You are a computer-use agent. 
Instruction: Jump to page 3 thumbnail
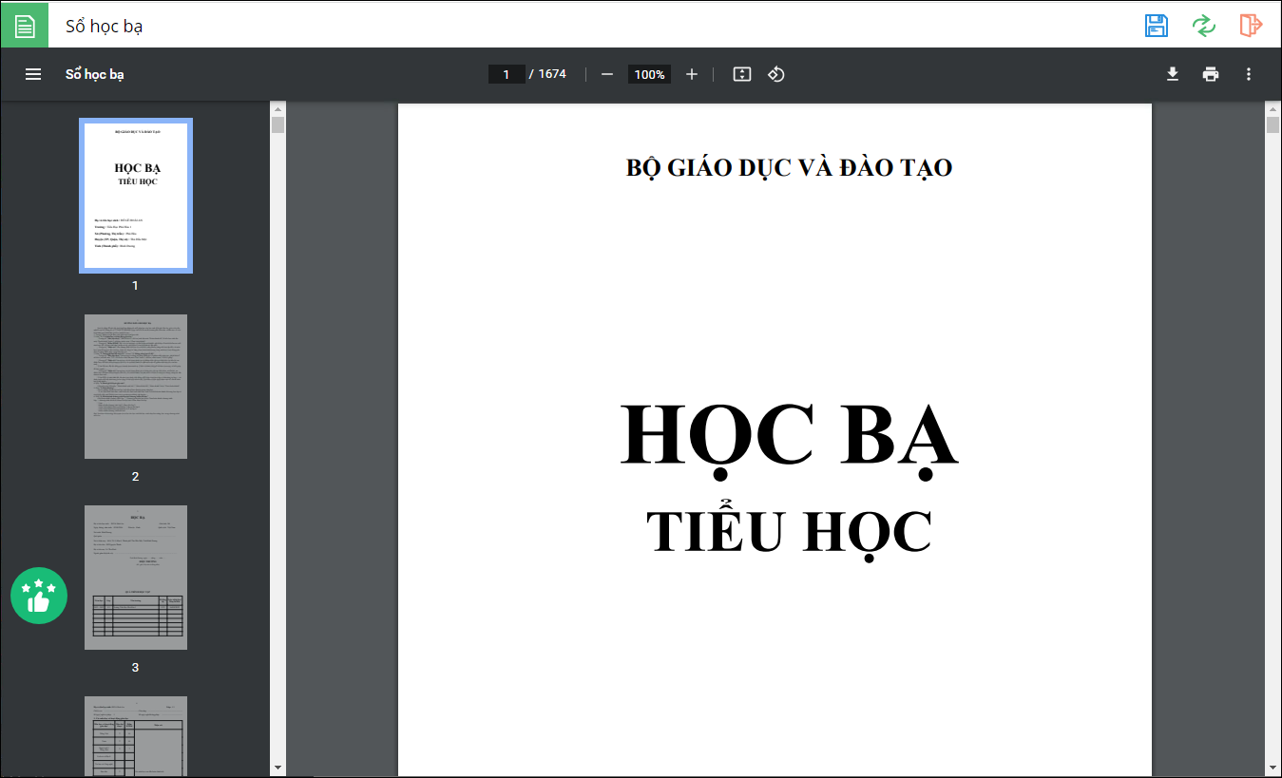click(136, 578)
